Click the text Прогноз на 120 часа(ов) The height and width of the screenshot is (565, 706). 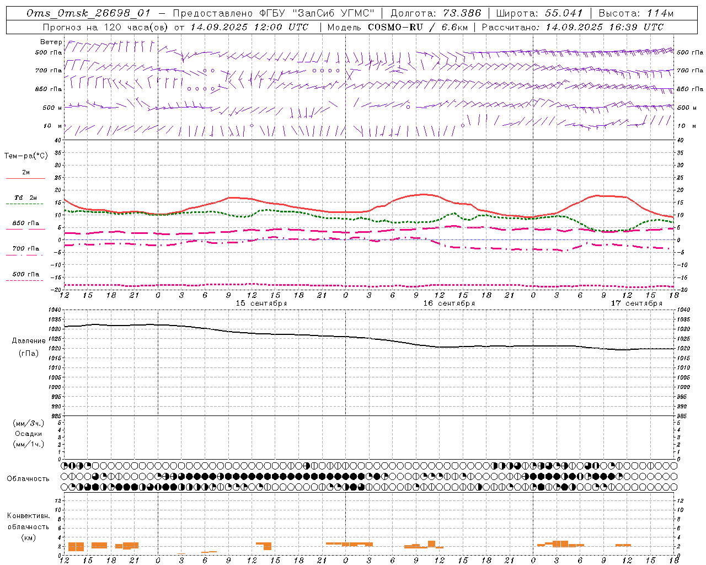point(105,26)
